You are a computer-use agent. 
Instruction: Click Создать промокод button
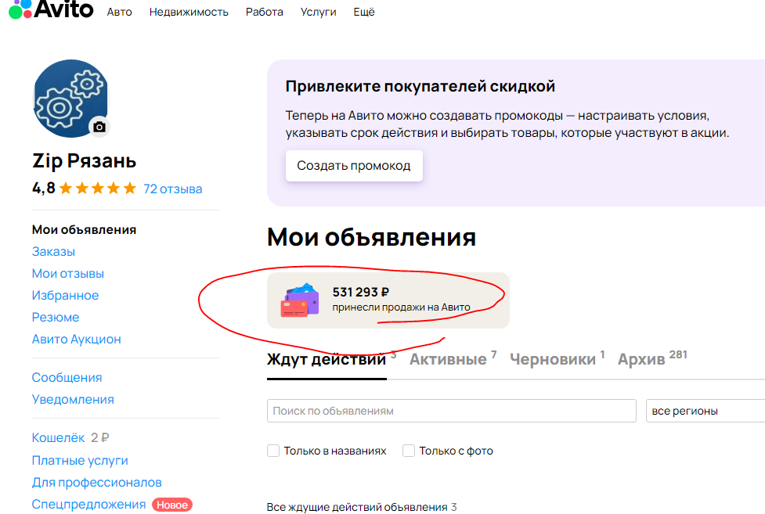[354, 166]
